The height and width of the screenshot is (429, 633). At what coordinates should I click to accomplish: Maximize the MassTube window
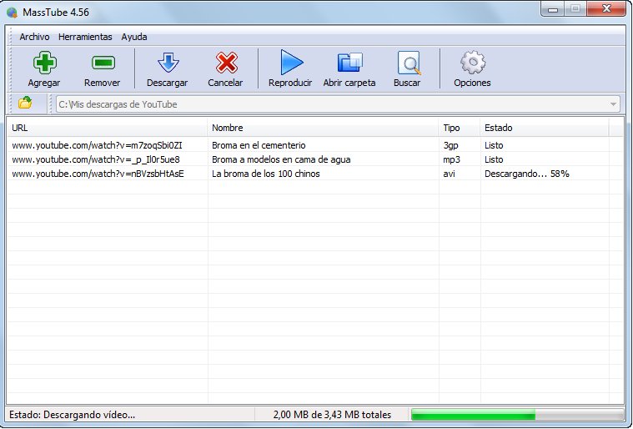[x=575, y=9]
